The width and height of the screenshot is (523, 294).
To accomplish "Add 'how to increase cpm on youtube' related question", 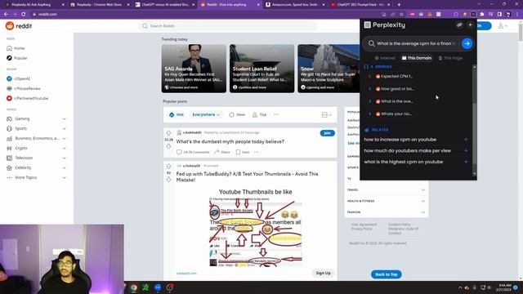I will tap(466, 140).
